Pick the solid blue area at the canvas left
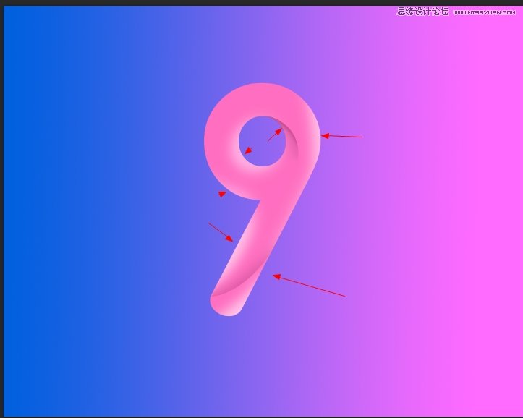 [43, 217]
